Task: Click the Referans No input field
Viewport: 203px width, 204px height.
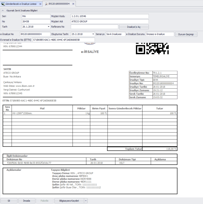Action: 94,27
